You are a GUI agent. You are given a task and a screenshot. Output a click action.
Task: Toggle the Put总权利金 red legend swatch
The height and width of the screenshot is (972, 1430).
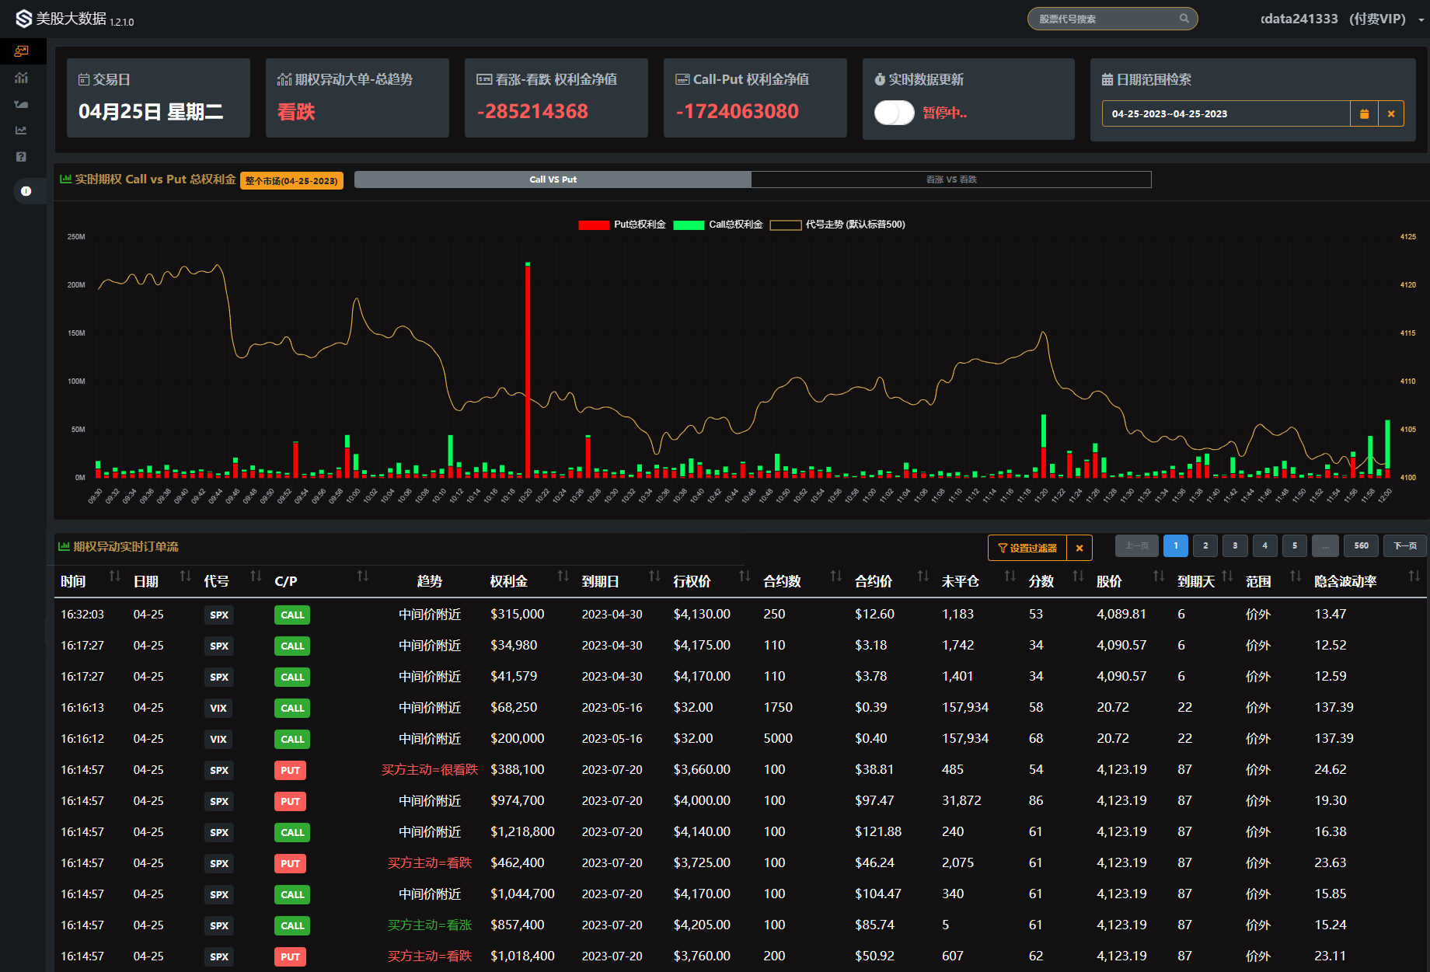594,225
